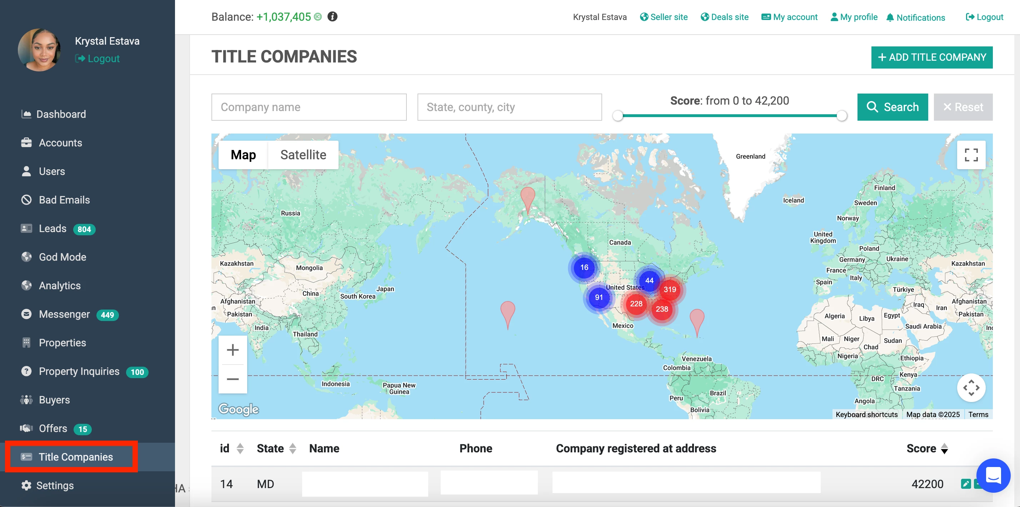
Task: Select the Map view type
Action: pos(243,155)
